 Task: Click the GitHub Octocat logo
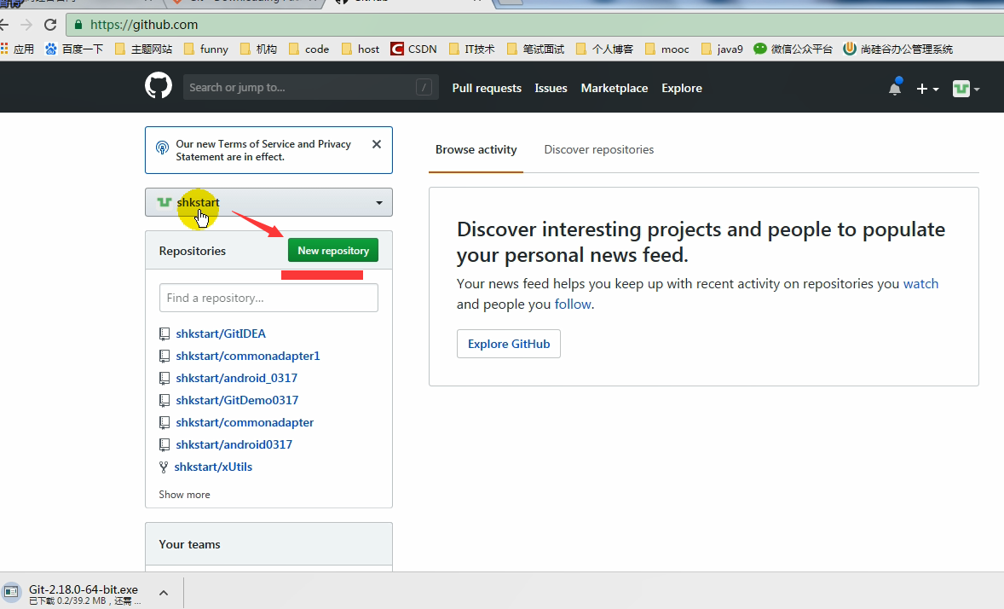159,86
